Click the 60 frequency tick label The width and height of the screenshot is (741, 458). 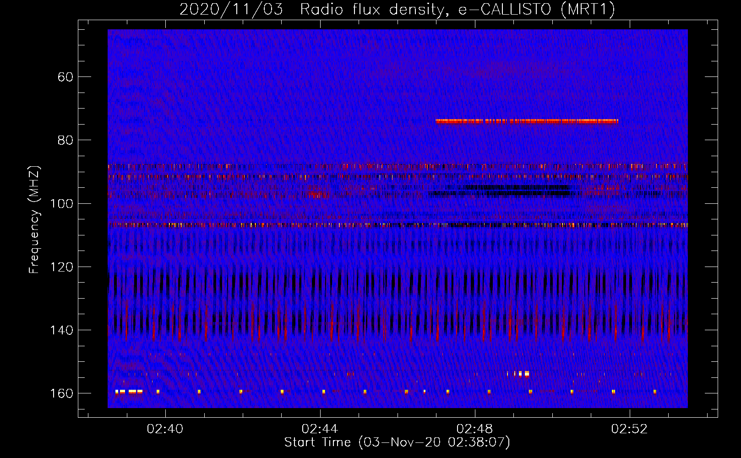(65, 76)
